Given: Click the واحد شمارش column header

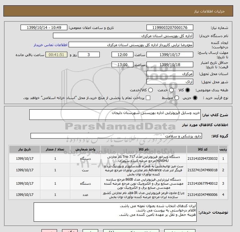Looking at the screenshot, I should pyautogui.click(x=85, y=149).
